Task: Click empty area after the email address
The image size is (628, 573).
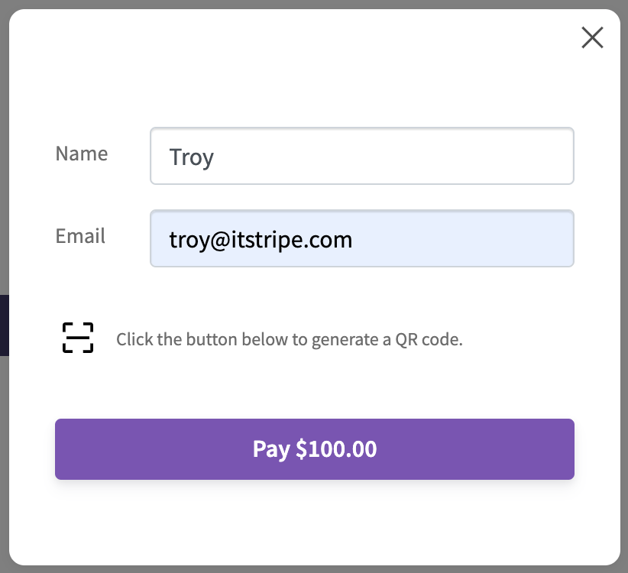Action: (461, 238)
